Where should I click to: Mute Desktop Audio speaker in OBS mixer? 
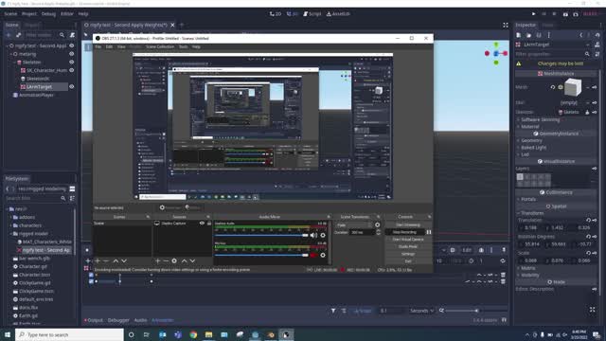[x=313, y=235]
